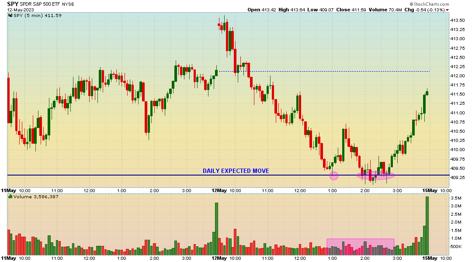Click the 3.5M volume axis label

point(456,198)
